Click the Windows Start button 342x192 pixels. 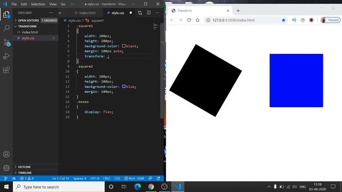click(6, 187)
